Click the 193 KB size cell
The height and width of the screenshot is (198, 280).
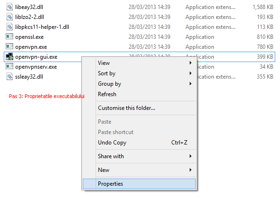point(265,17)
